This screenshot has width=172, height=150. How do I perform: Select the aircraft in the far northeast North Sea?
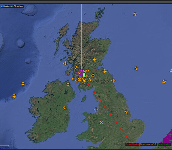(135, 14)
